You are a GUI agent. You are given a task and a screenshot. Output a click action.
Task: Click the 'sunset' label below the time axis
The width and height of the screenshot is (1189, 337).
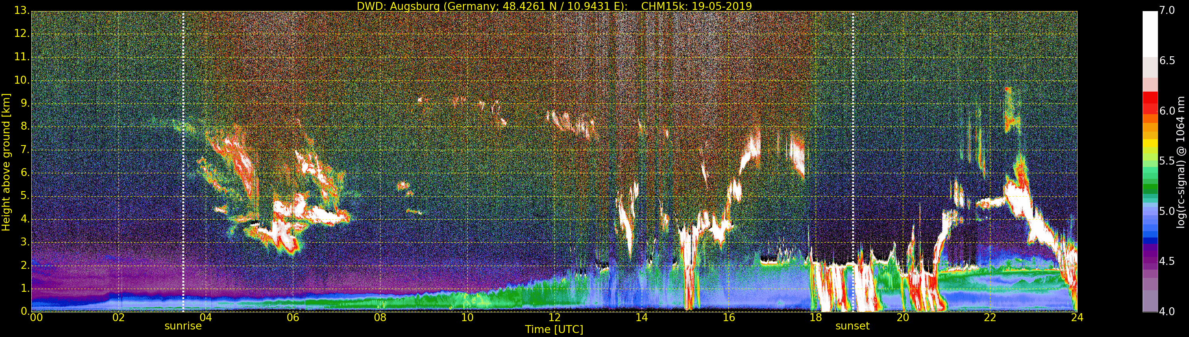[x=852, y=326]
